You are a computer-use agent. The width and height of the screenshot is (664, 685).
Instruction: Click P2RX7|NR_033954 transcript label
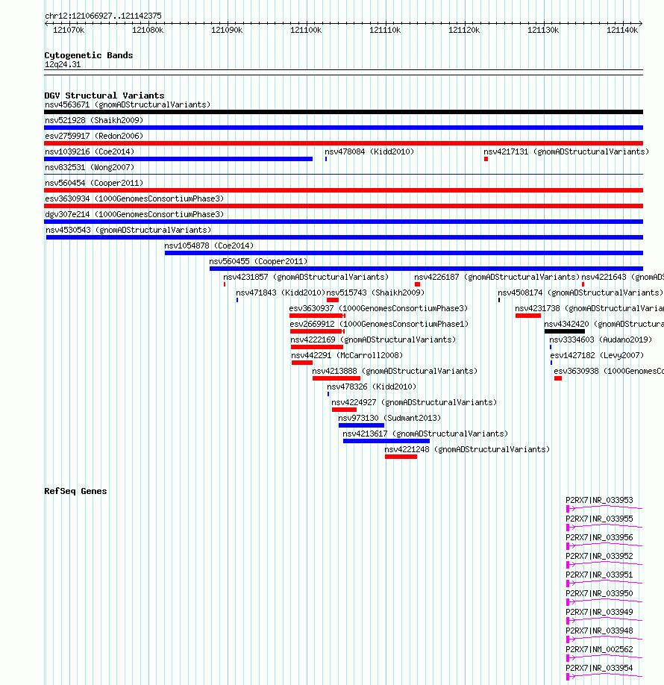(x=599, y=669)
